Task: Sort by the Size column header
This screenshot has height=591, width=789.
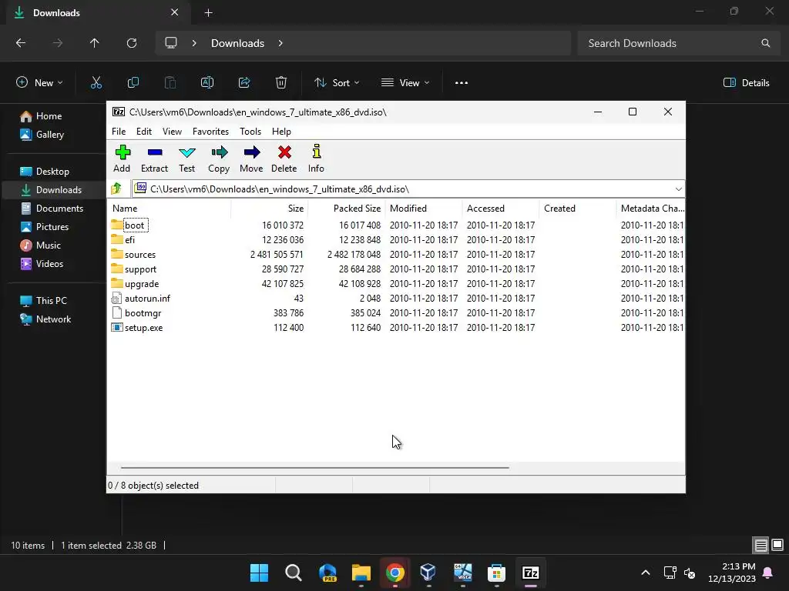Action: (x=269, y=208)
